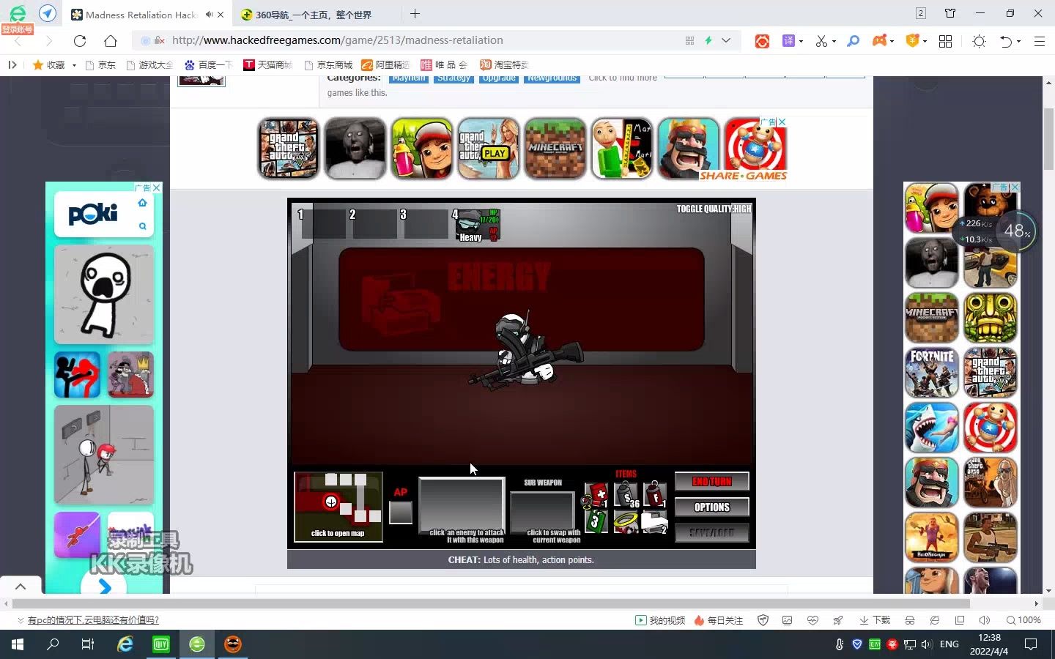This screenshot has width=1055, height=659.
Task: Expand the bookmarks bar side toggle
Action: tap(12, 65)
